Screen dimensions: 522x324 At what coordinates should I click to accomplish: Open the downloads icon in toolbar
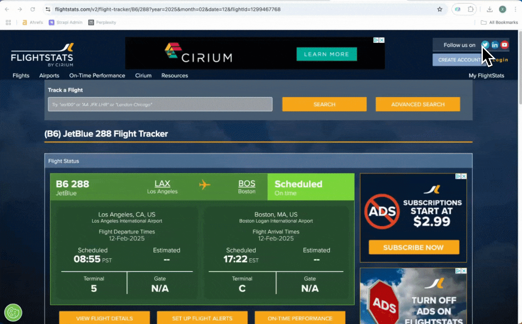coord(490,9)
